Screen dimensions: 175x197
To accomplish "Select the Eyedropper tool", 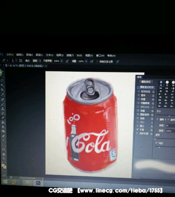I will pyautogui.click(x=3, y=94).
